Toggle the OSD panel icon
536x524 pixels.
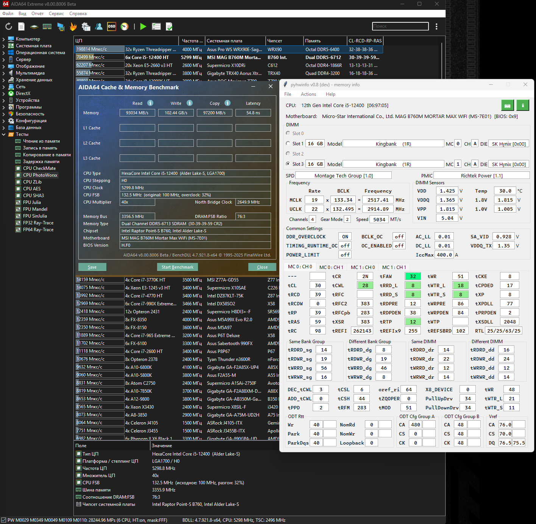112,26
